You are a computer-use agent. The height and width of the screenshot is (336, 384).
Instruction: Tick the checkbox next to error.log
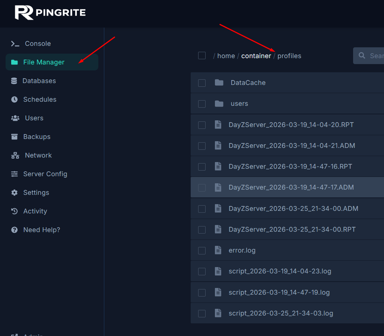coord(201,250)
